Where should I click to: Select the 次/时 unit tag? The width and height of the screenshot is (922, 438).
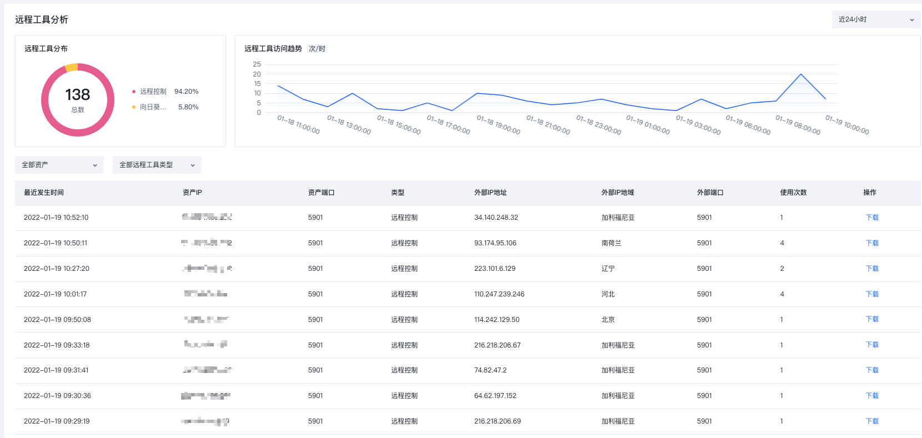tap(317, 49)
